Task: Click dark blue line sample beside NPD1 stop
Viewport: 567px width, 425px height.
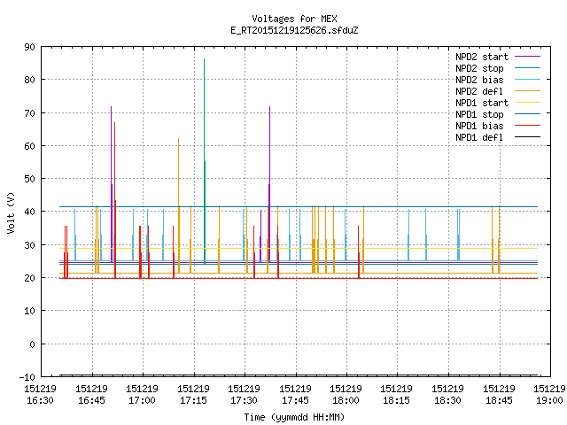Action: [528, 114]
